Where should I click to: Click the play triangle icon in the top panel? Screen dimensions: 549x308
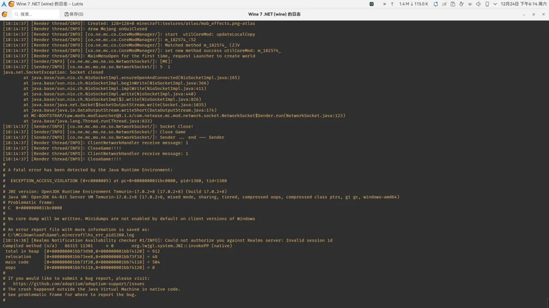pyautogui.click(x=384, y=4)
